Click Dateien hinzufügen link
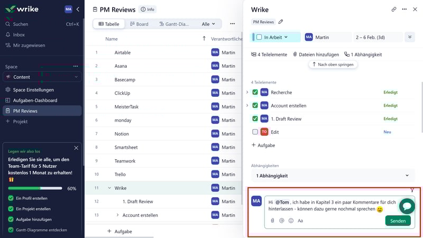Image resolution: width=423 pixels, height=238 pixels. pyautogui.click(x=315, y=54)
